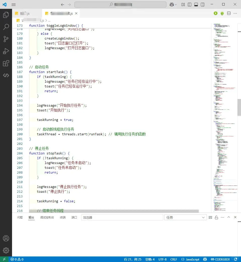Toggle the secondary side bar
Image resolution: width=241 pixels, height=262 pixels.
[203, 5]
